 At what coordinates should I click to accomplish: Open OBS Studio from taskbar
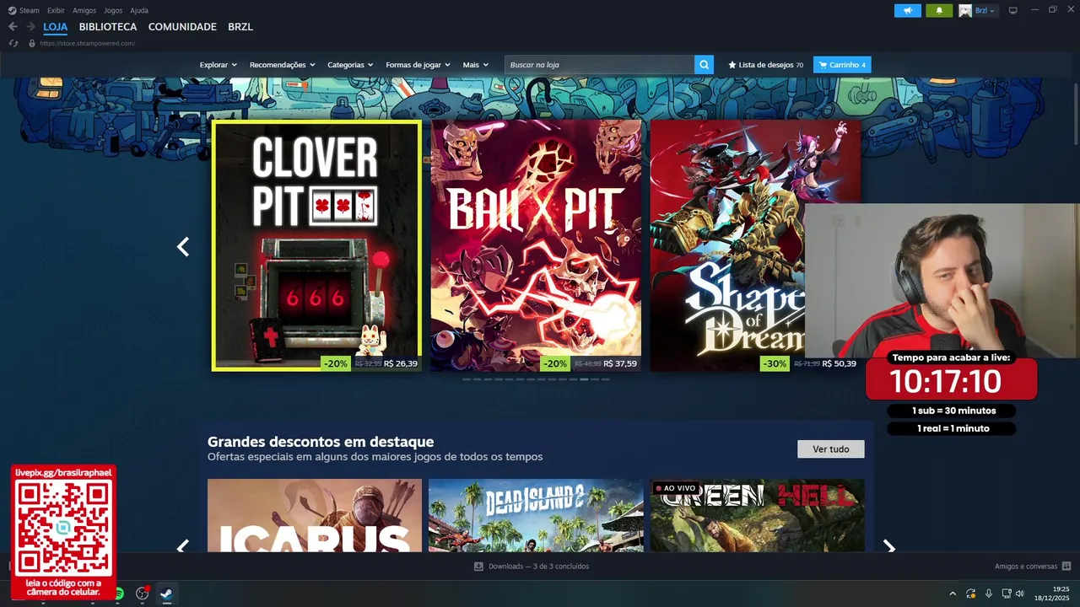click(x=143, y=594)
